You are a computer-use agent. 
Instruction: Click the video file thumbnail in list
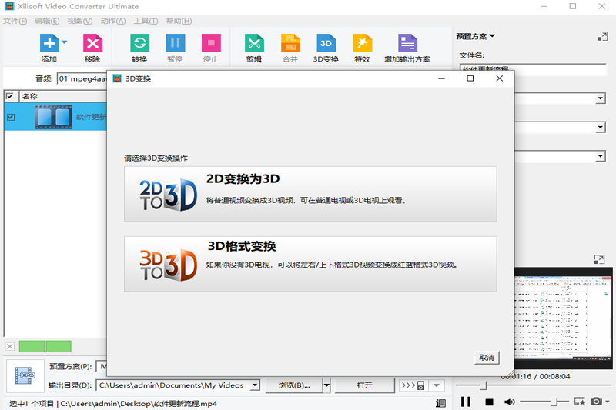(53, 117)
